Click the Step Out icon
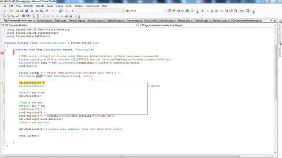282x158 pixels. (235, 11)
